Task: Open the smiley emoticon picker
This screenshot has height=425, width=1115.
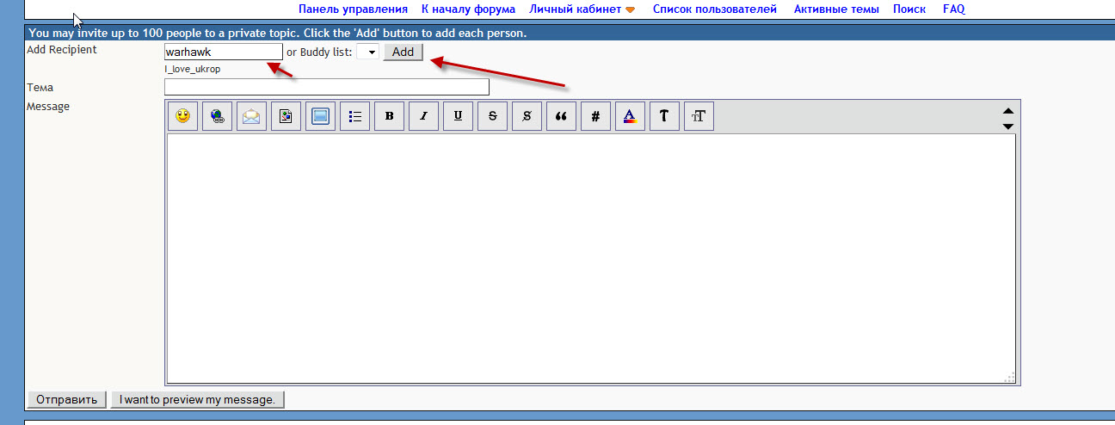Action: [182, 116]
